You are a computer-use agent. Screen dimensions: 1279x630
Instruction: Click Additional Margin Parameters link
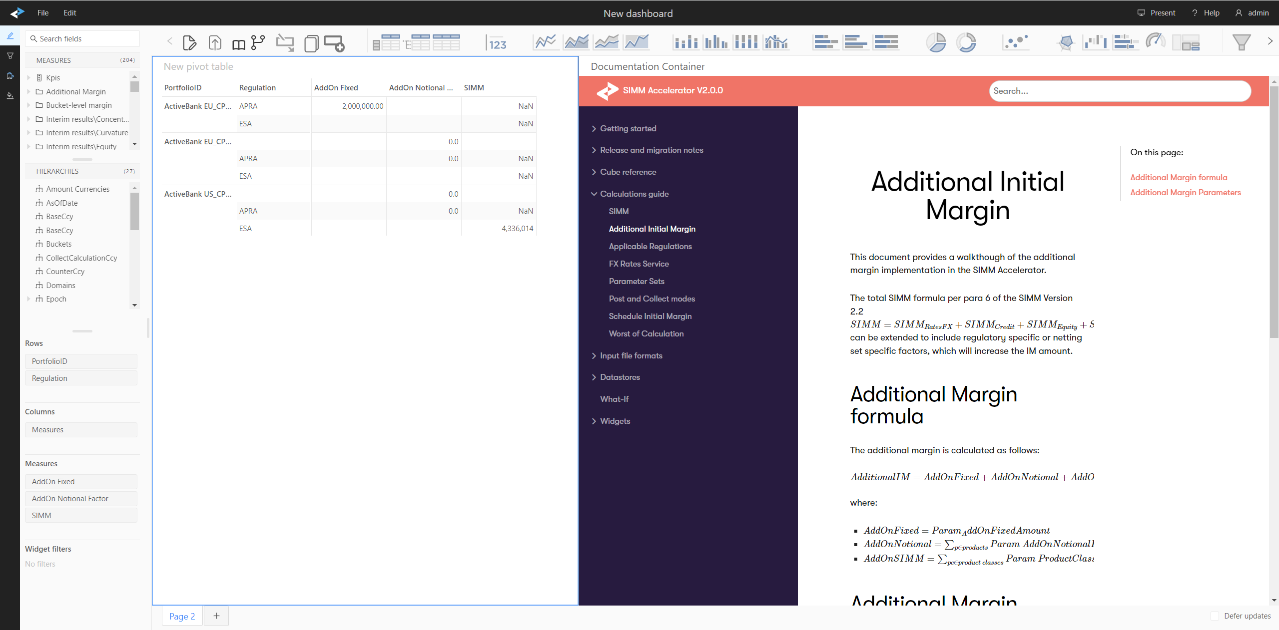[x=1184, y=192]
